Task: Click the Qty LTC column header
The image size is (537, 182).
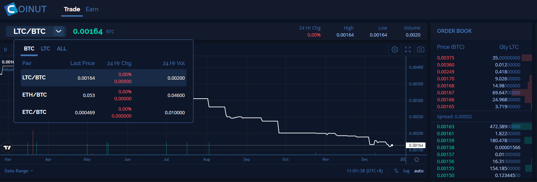Action: coord(509,47)
